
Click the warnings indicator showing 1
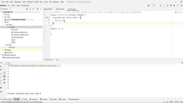click(180, 12)
